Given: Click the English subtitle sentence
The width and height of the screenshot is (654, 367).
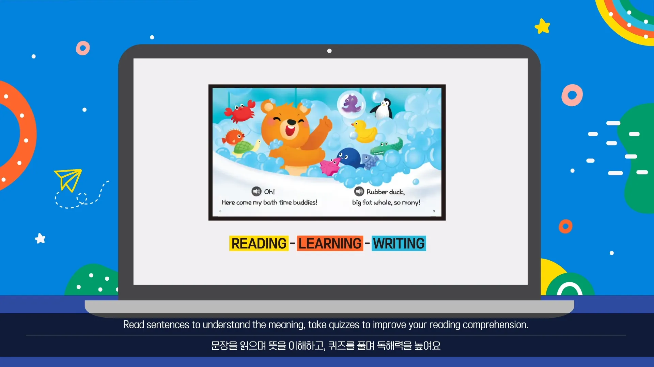Looking at the screenshot, I should click(326, 325).
